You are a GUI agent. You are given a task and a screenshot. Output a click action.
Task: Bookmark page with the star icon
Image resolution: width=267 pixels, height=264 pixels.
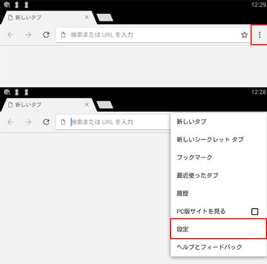pos(244,34)
